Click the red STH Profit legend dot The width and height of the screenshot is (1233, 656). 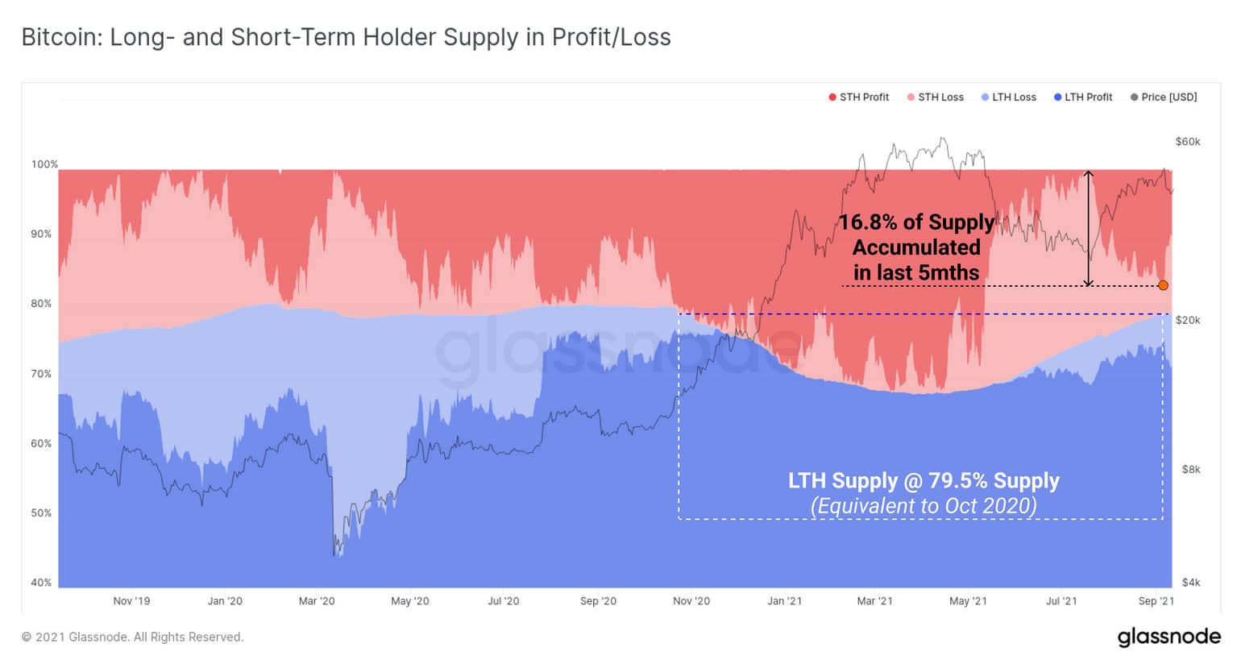832,98
